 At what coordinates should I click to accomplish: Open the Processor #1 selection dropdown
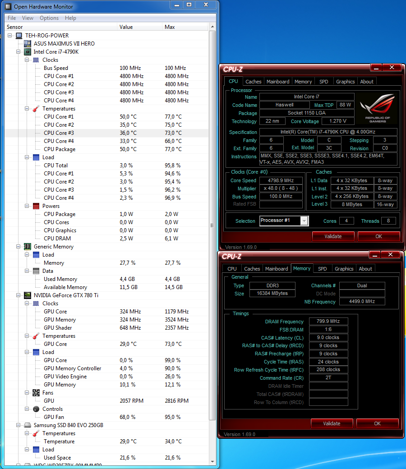click(304, 221)
